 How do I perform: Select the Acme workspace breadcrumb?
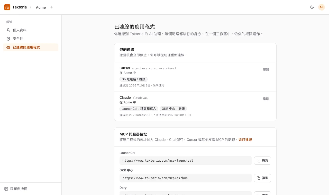[x=41, y=7]
